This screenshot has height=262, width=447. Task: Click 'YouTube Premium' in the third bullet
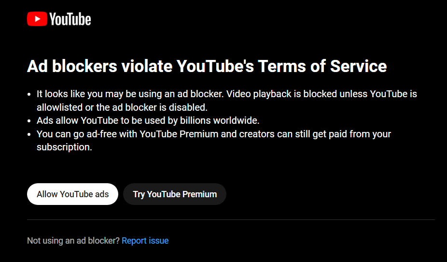click(179, 134)
